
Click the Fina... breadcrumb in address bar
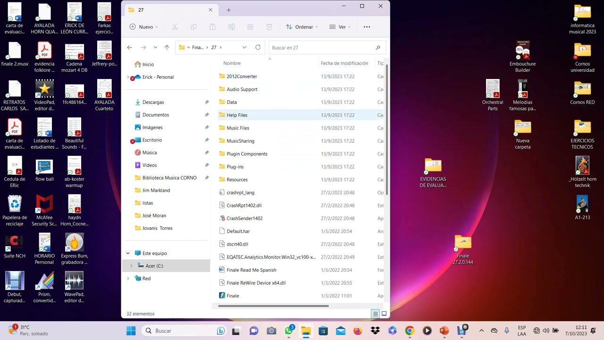tap(198, 48)
